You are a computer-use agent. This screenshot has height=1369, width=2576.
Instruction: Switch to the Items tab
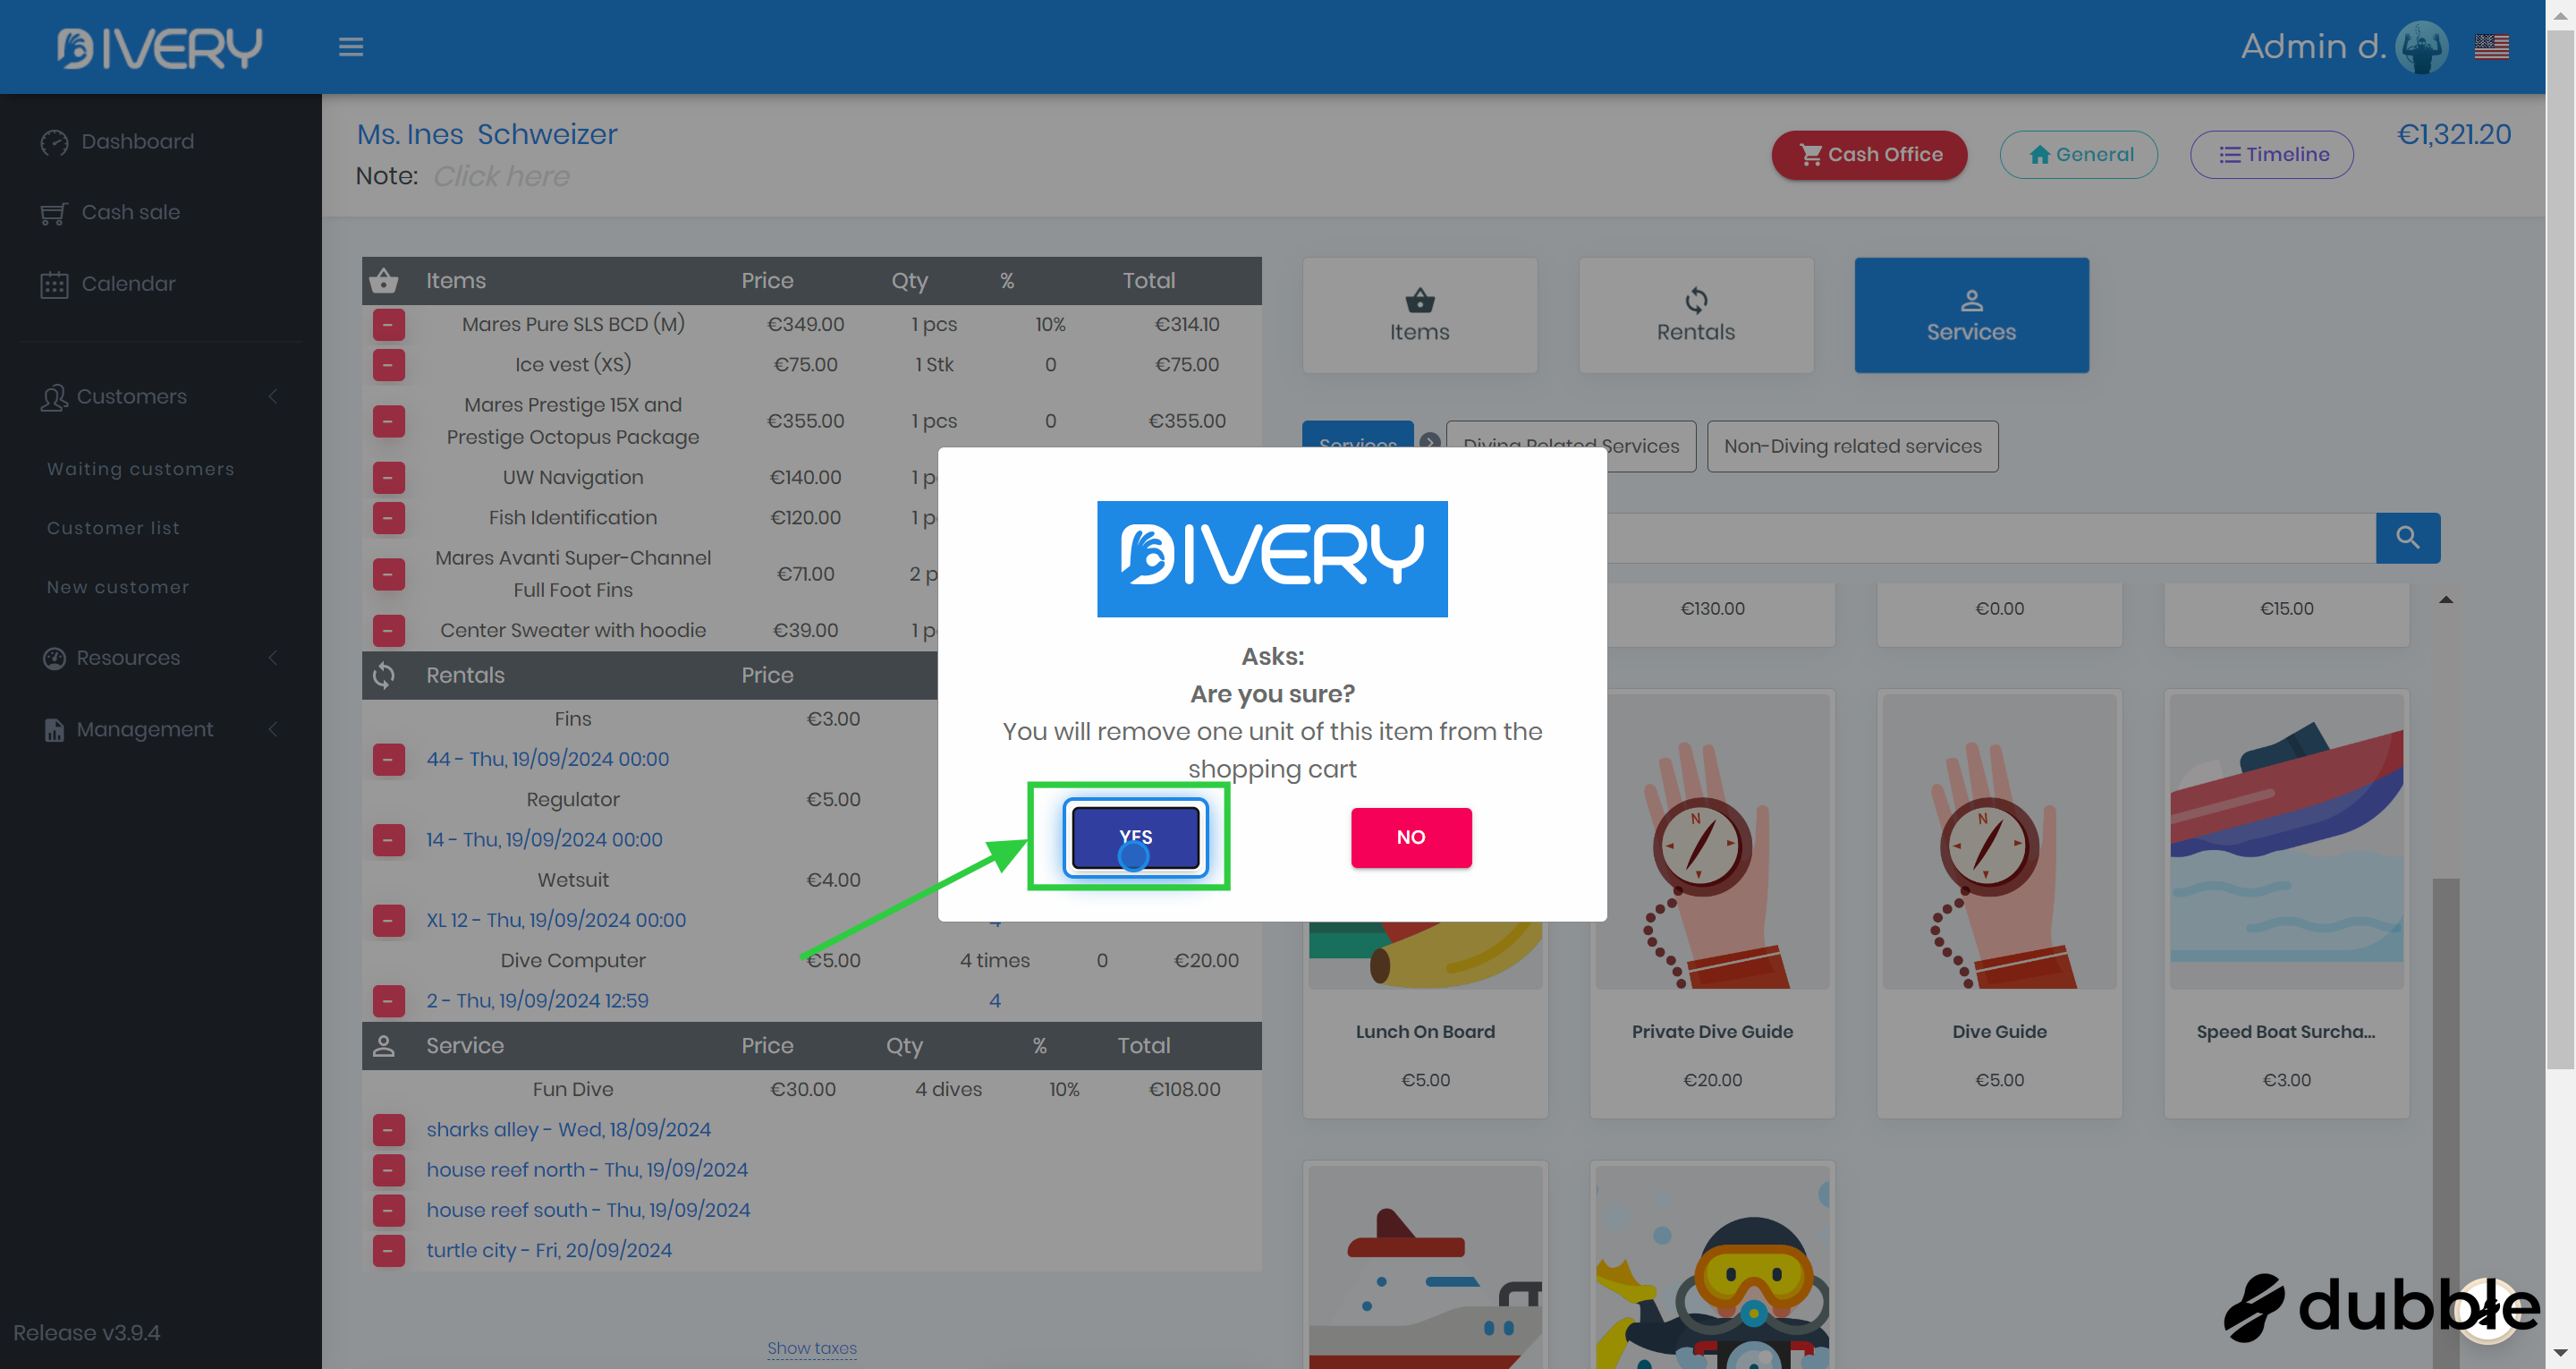[1419, 315]
